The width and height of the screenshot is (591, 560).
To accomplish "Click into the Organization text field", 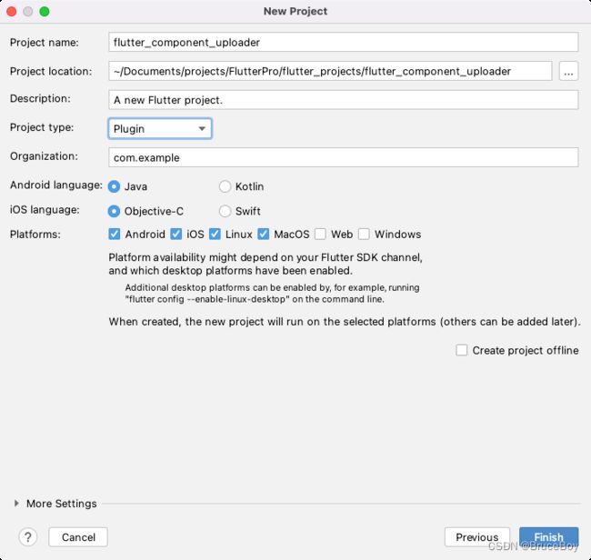I will point(344,157).
